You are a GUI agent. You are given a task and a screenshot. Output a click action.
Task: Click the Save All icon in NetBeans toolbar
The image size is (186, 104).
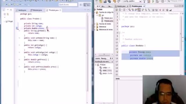(x=109, y=1)
